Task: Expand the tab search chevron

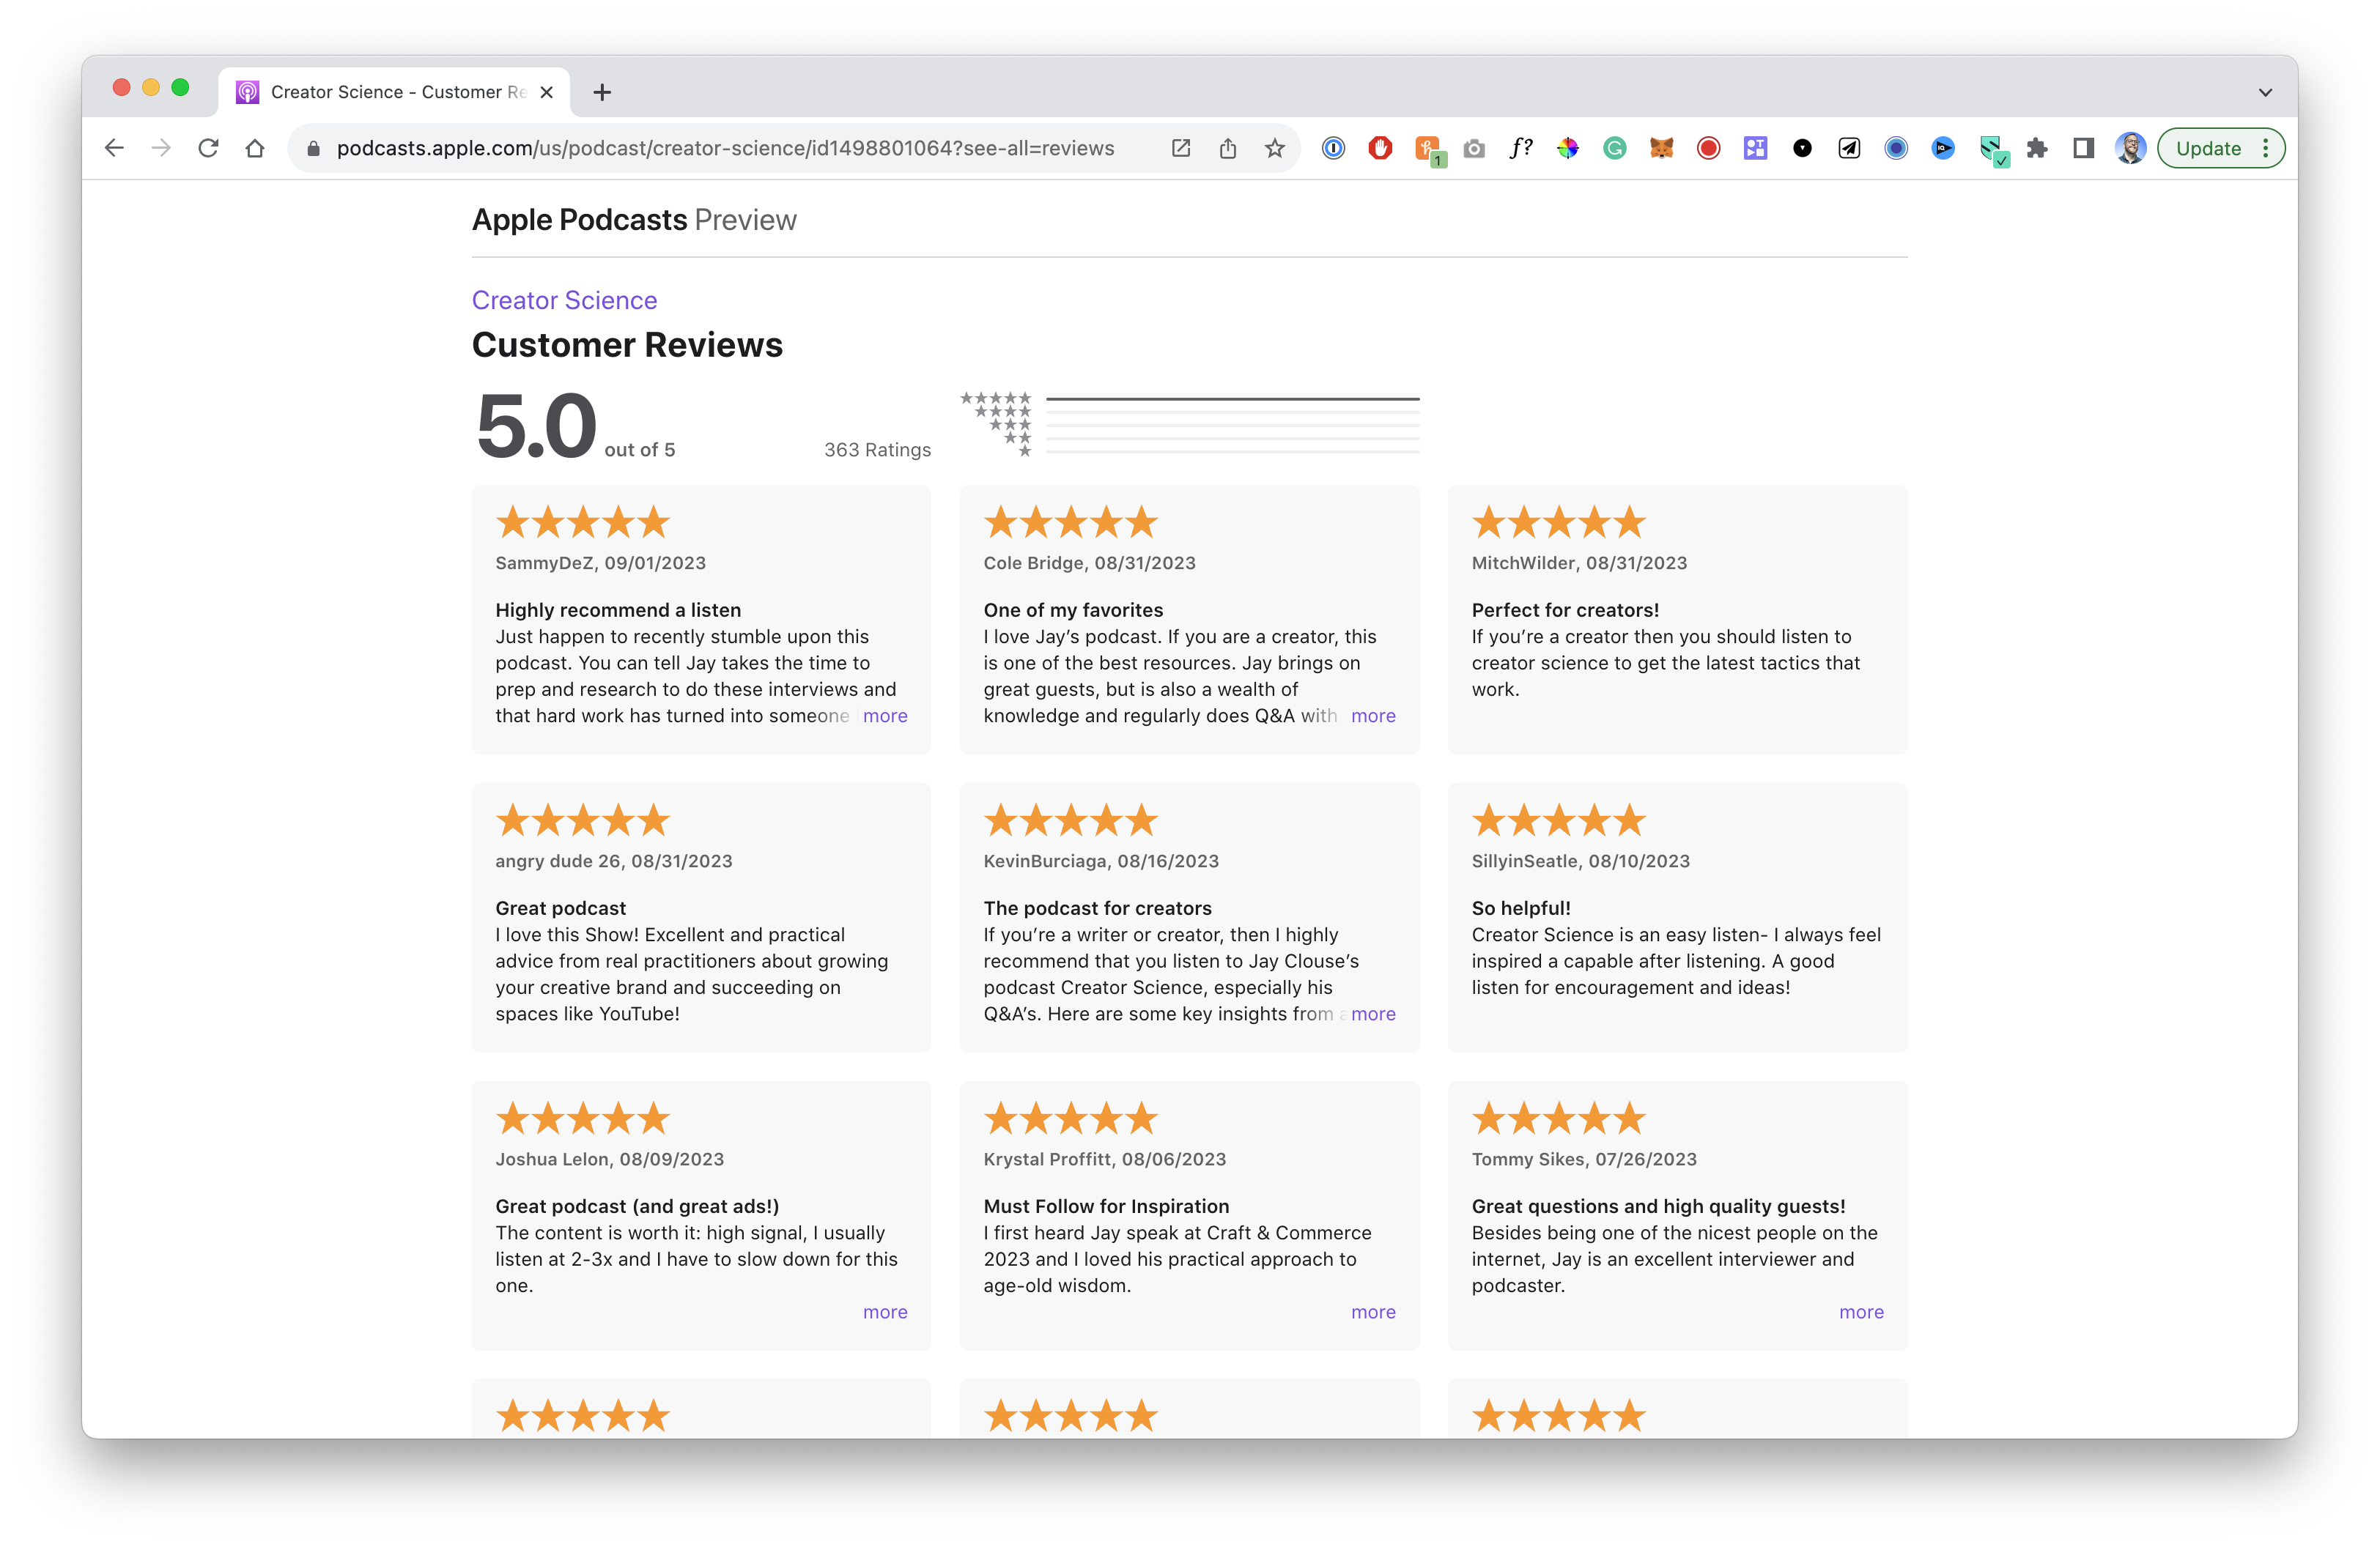Action: 2265,92
